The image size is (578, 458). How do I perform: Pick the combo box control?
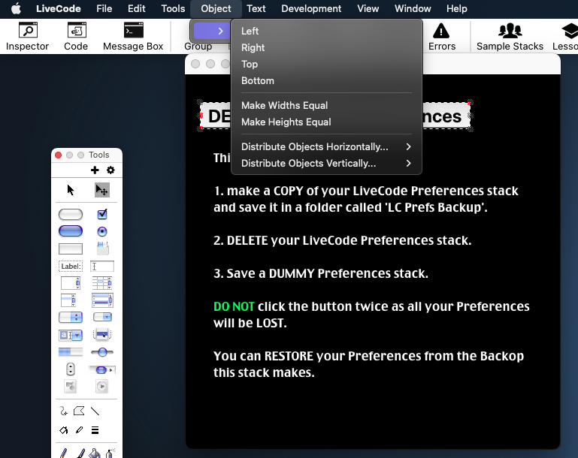(x=71, y=335)
